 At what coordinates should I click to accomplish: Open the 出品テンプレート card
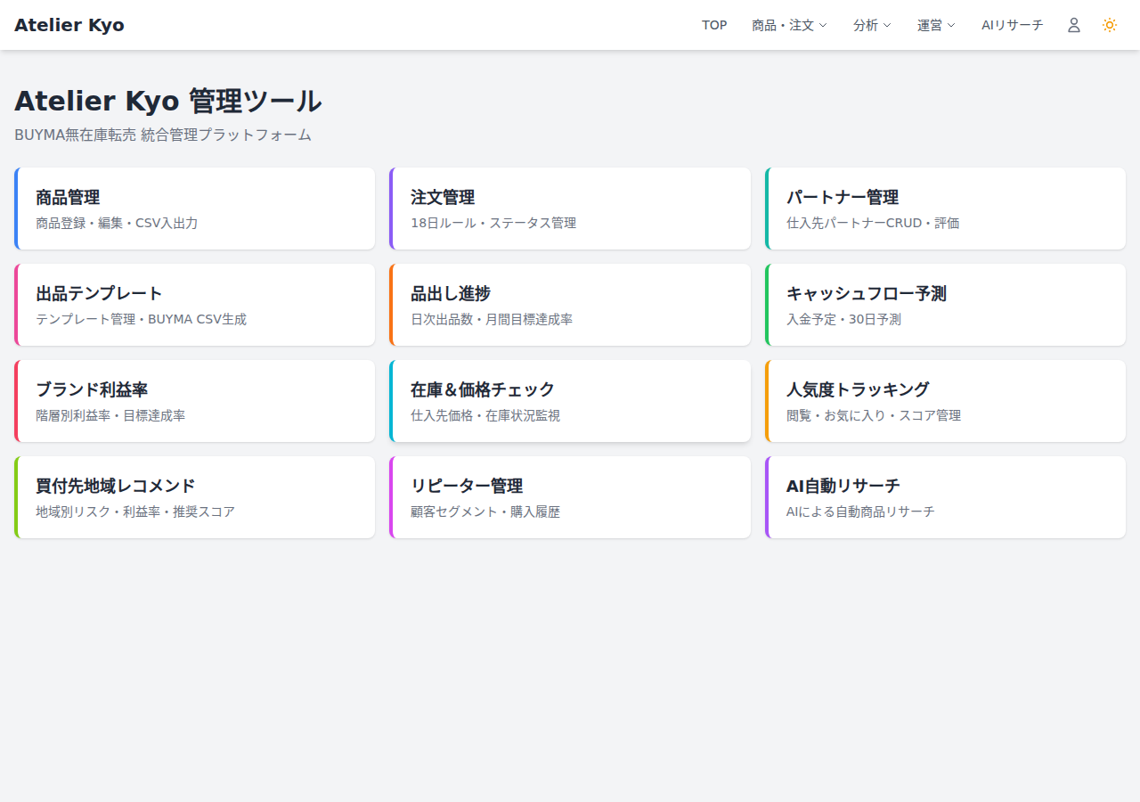[195, 305]
